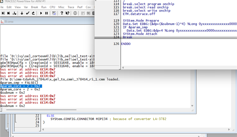The width and height of the screenshot is (237, 137).
Task: Click comment 'because of converter LA-3782'
Action: 140,119
